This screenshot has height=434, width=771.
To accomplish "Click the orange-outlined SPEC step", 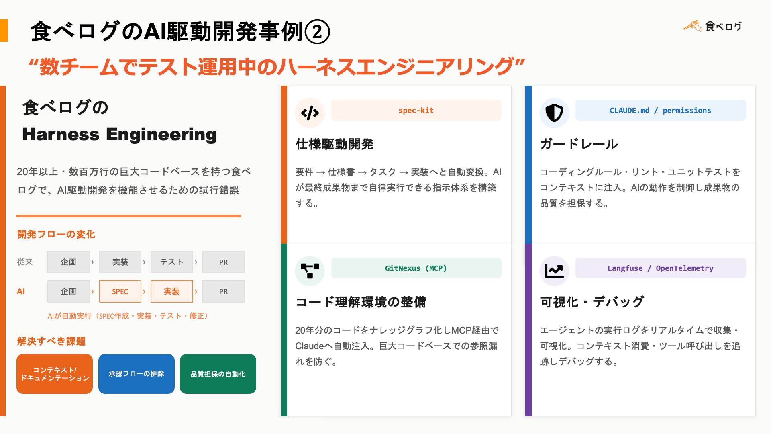I will [120, 291].
